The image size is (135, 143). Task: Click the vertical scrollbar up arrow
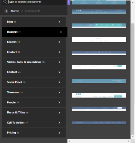pos(132,3)
